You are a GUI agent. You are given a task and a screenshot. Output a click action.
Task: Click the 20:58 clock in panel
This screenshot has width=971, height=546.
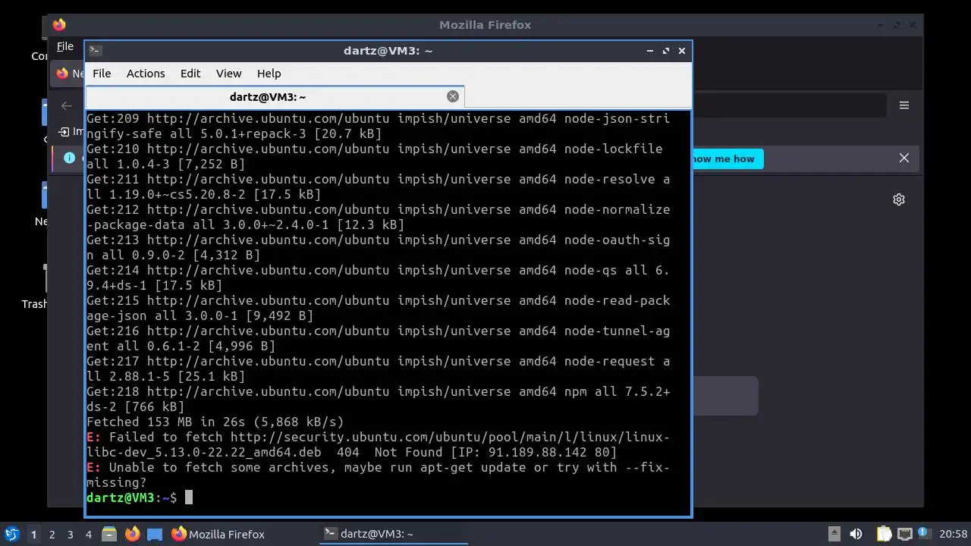coord(954,534)
